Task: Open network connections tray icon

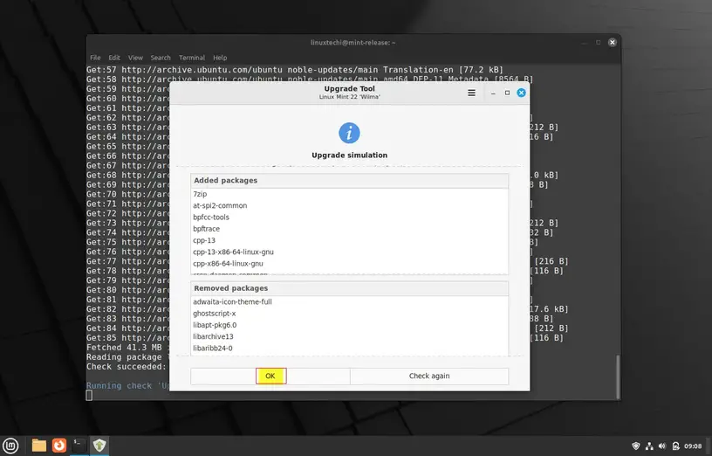Action: [649, 446]
